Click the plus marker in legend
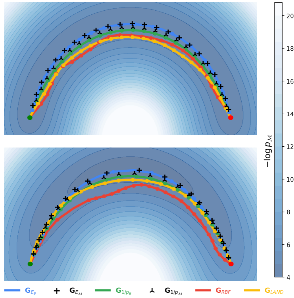 [57, 291]
